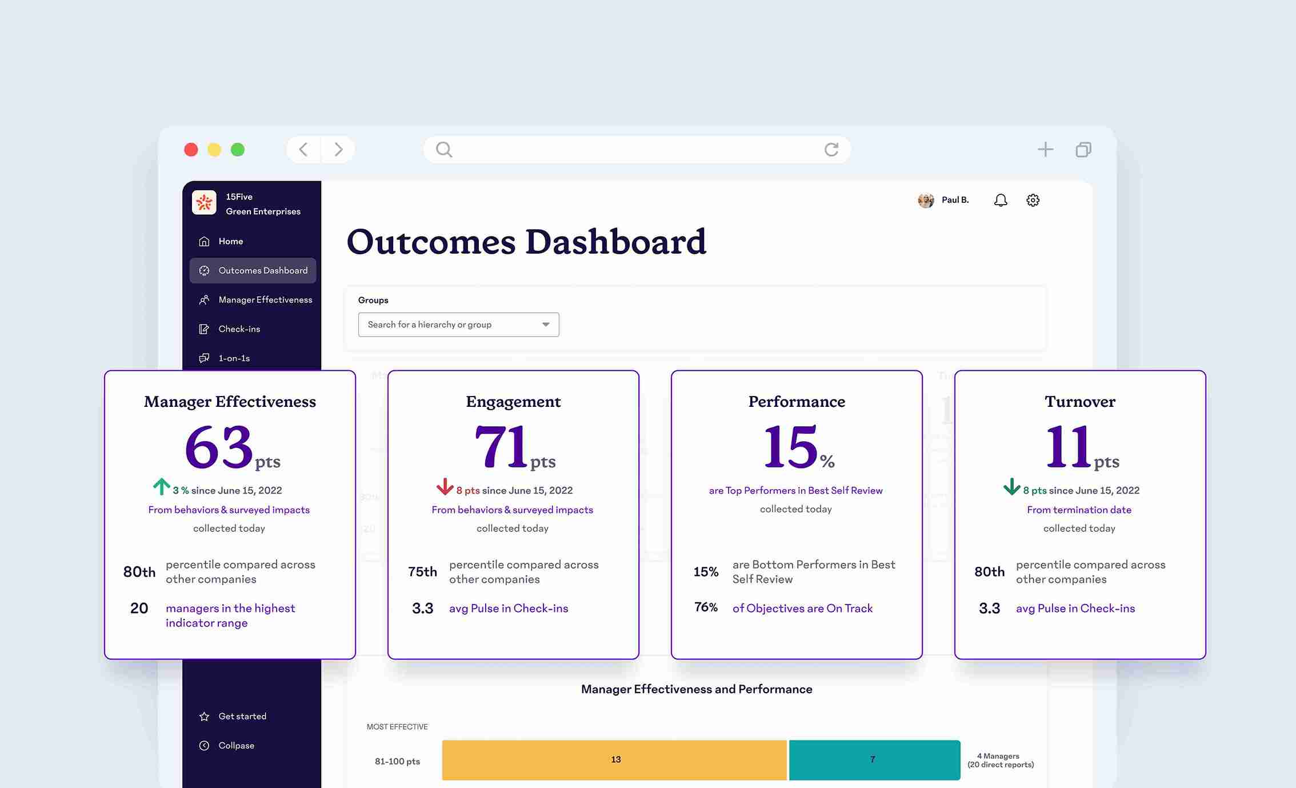Open Check-ins from the sidebar

239,329
